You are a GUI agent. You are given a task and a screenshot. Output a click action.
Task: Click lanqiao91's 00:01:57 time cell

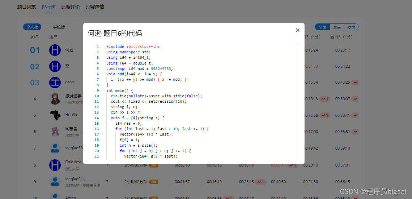point(182,182)
